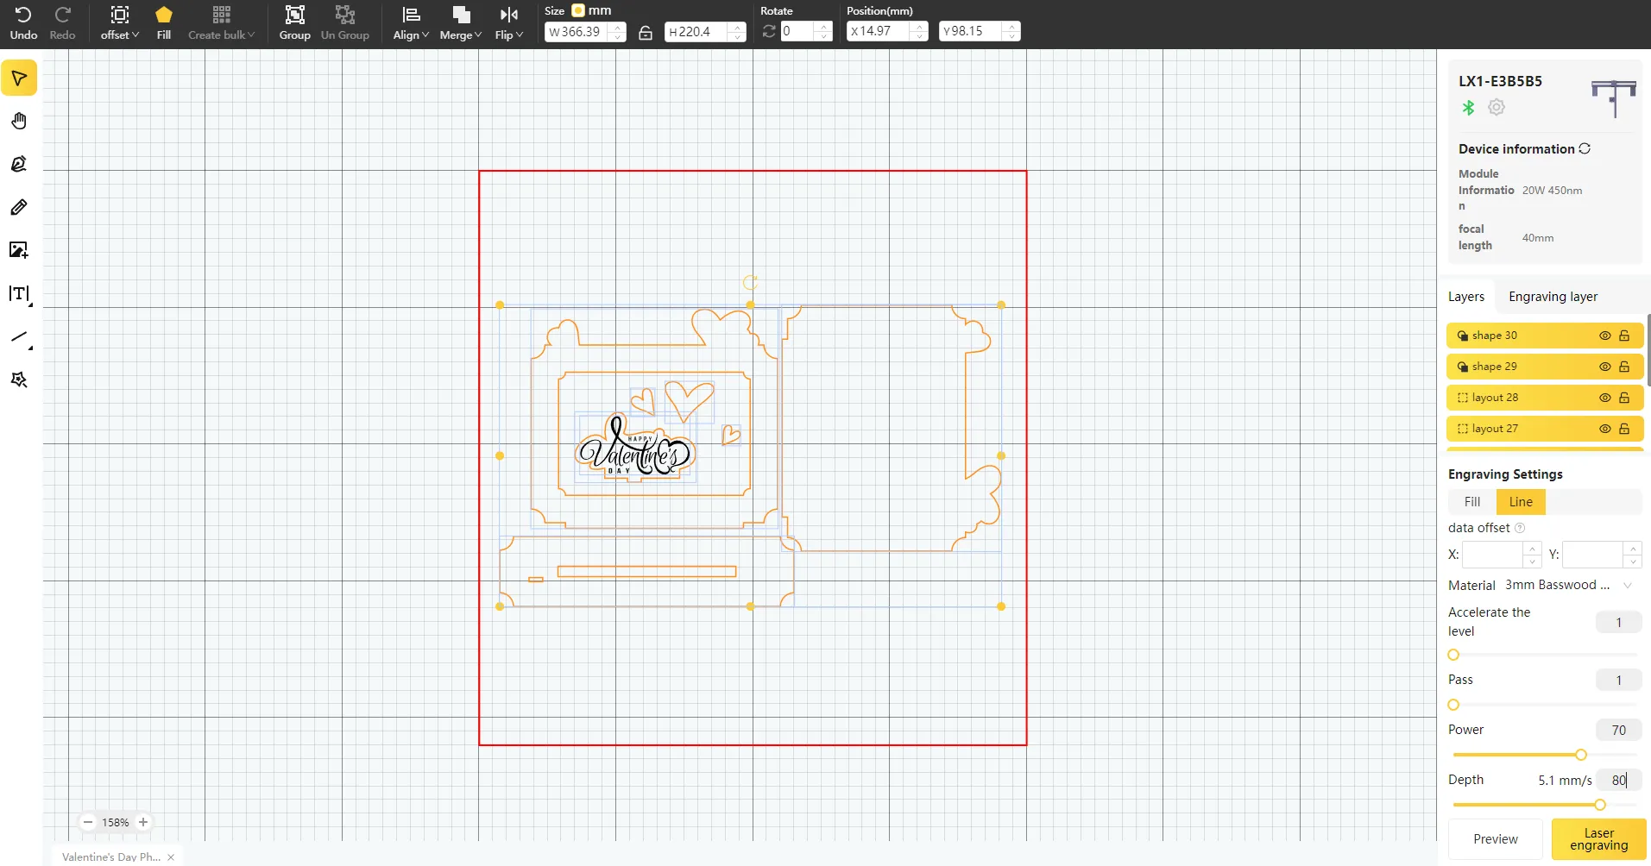Click the Preview button
The height and width of the screenshot is (866, 1651).
click(x=1496, y=839)
